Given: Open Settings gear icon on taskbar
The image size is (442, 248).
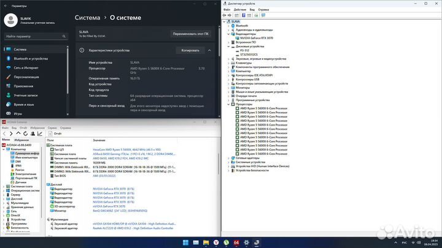Looking at the screenshot, I should [x=246, y=242].
